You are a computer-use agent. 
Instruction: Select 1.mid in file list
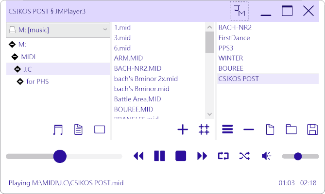click(x=122, y=27)
